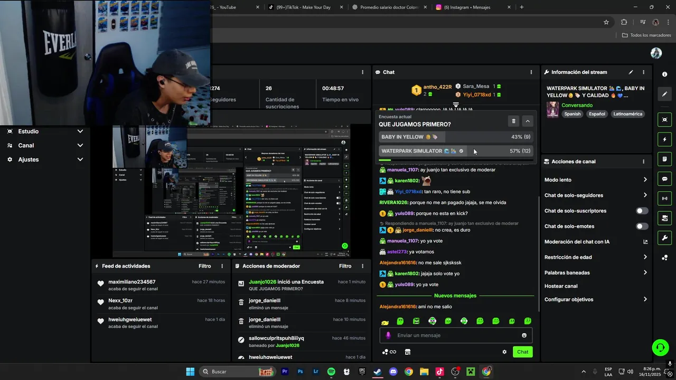Screen dimensions: 676x380
Task: Bookmark this page with star icon
Action: click(x=606, y=22)
